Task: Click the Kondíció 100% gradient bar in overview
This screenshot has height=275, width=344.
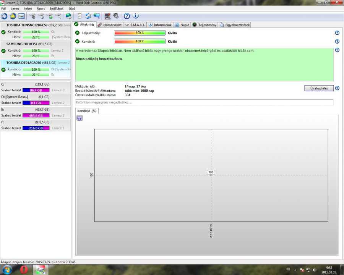Action: tap(140, 42)
